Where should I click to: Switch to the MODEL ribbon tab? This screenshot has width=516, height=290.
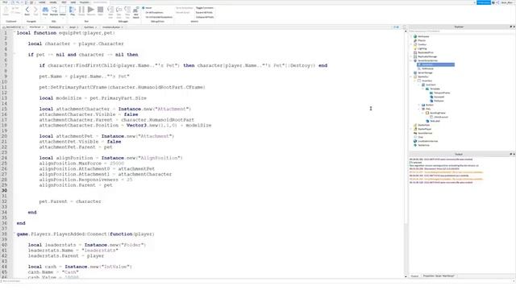53,2
